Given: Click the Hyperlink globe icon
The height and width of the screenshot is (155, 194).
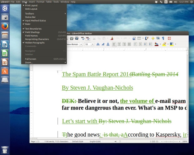Looking at the screenshot, I should tap(134, 38).
